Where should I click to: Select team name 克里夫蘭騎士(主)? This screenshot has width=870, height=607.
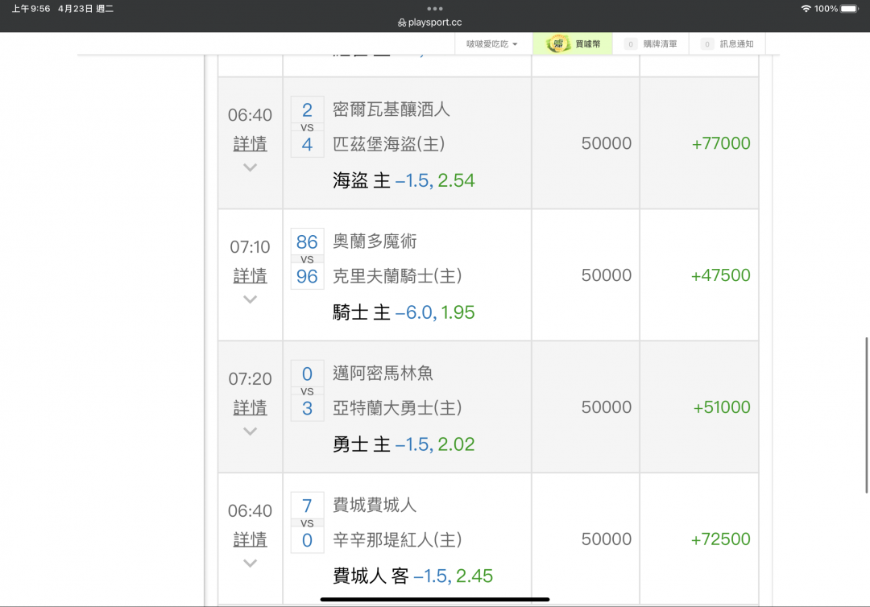point(397,276)
